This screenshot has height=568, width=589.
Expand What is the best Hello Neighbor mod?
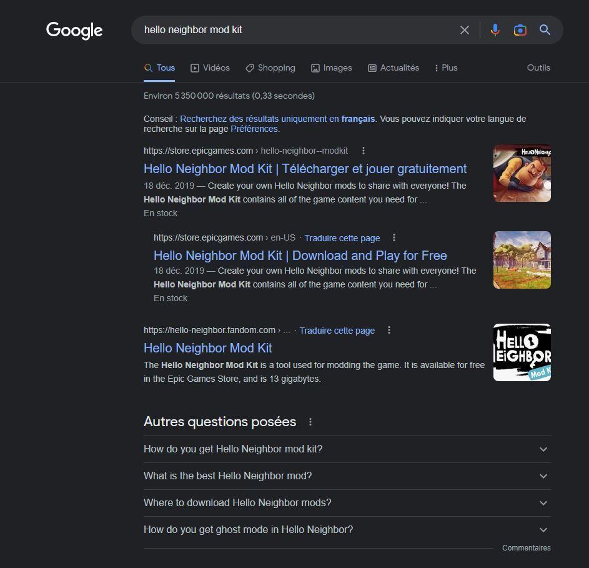347,476
